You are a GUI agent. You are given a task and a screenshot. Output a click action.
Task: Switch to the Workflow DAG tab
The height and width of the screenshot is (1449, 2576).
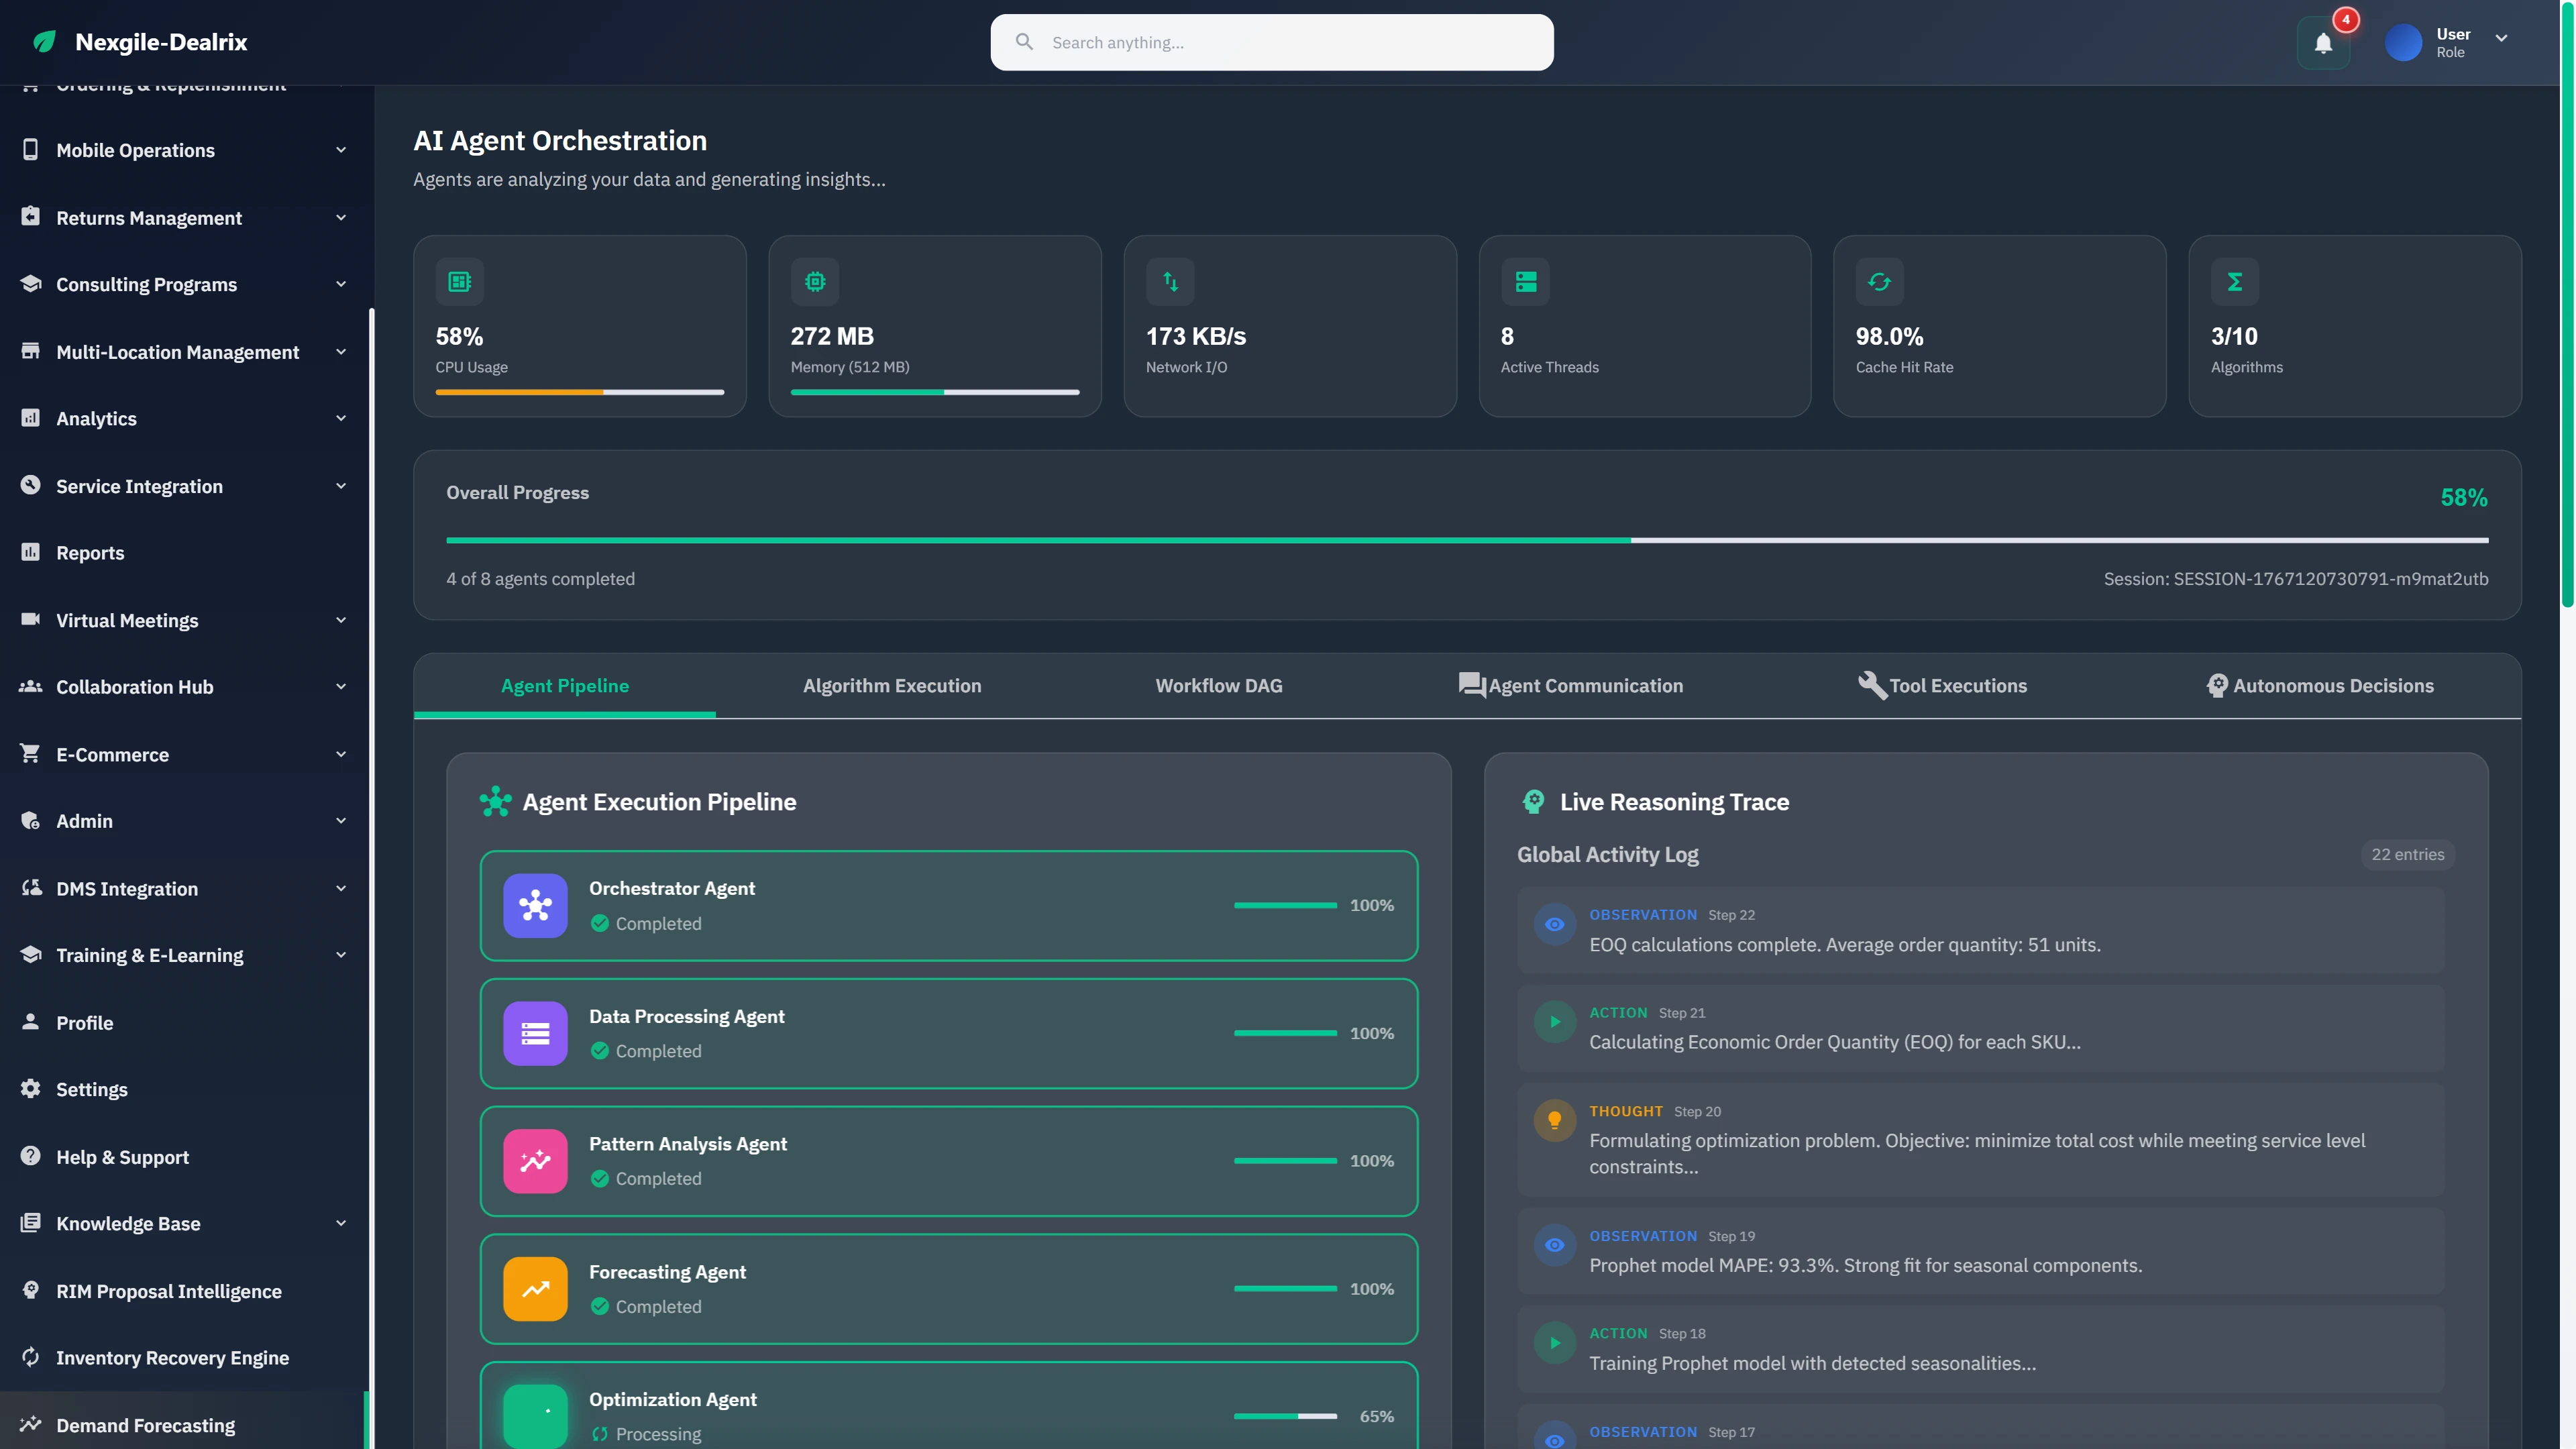pos(1218,685)
